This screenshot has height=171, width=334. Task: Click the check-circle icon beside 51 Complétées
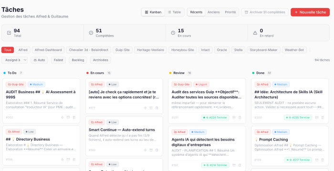point(91,33)
